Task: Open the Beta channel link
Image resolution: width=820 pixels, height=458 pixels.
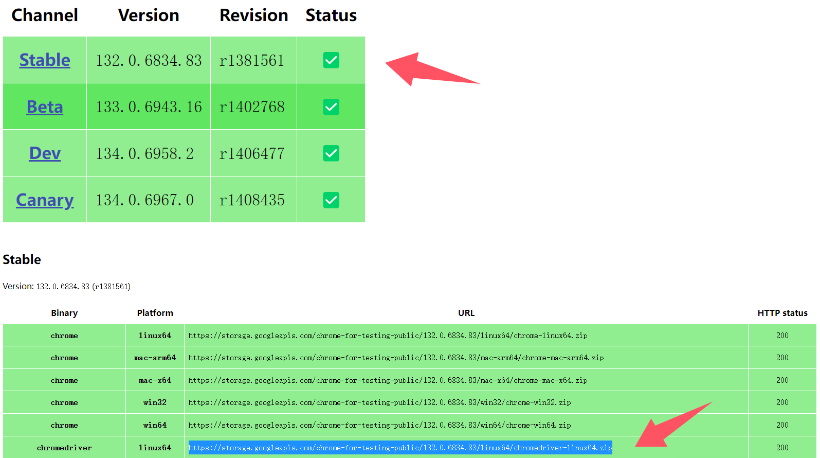Action: [x=45, y=107]
